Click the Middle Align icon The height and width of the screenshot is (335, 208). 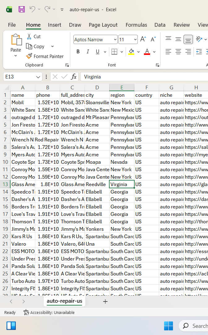pyautogui.click(x=178, y=39)
